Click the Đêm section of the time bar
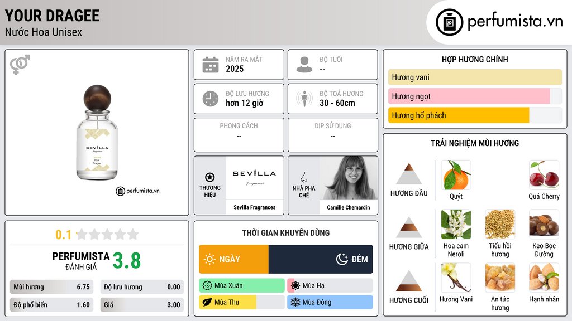572x321 pixels. click(321, 259)
